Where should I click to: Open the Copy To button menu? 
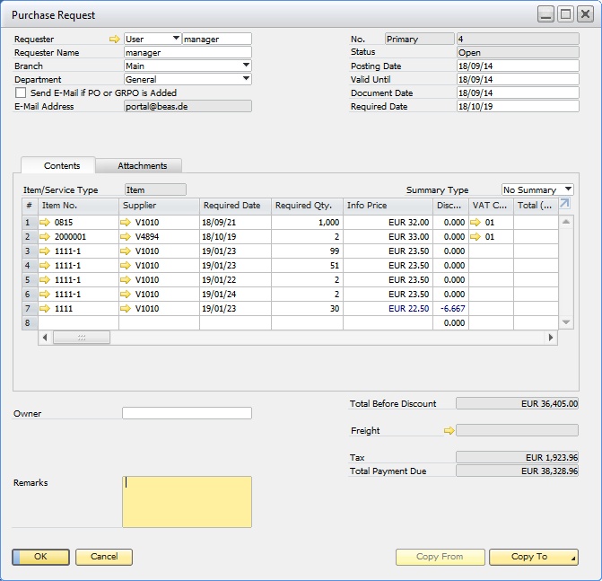tap(533, 557)
